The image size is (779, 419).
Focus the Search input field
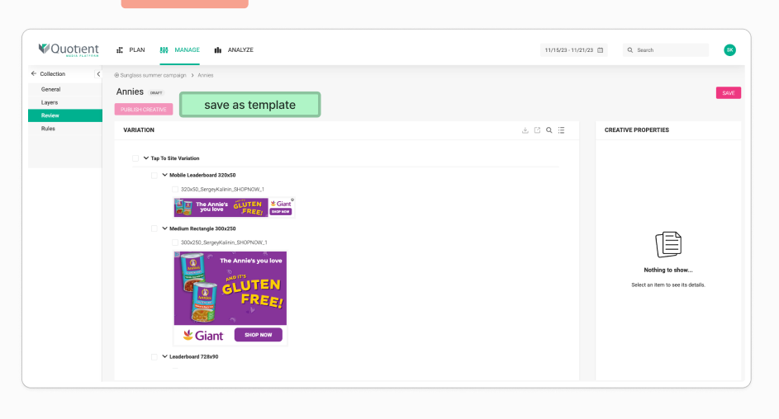[666, 50]
